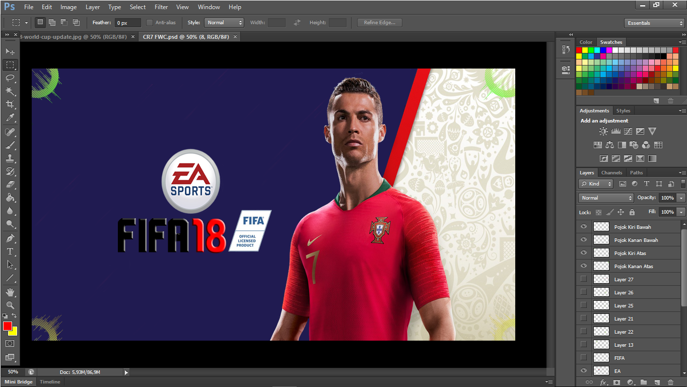687x387 pixels.
Task: Show the Layer 27 layer
Action: 584,279
